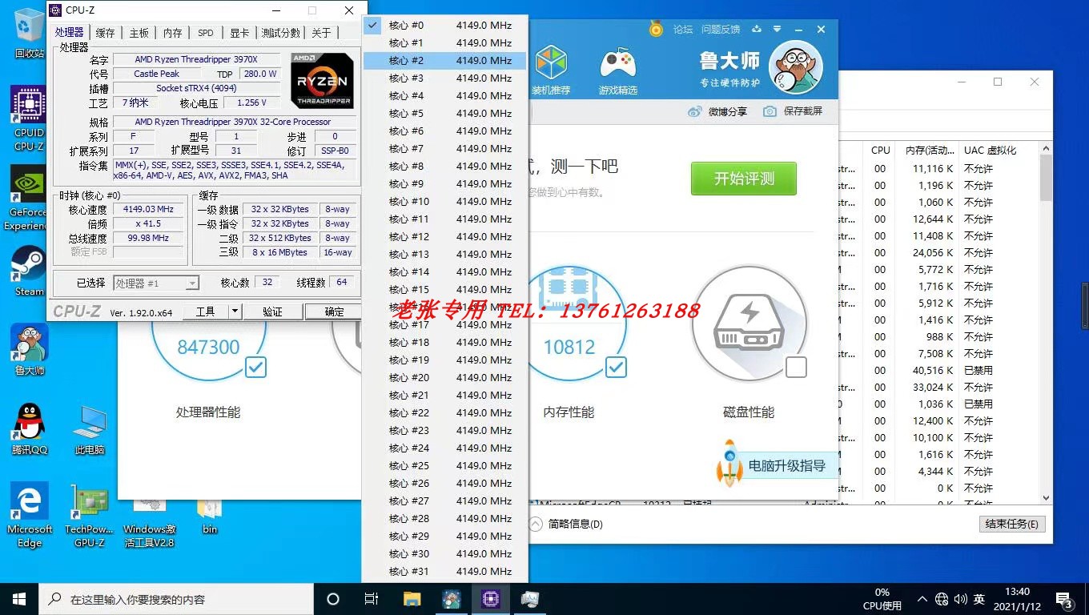Click the AMD Ryzen Threadripper logo in CPU-Z

(x=322, y=81)
